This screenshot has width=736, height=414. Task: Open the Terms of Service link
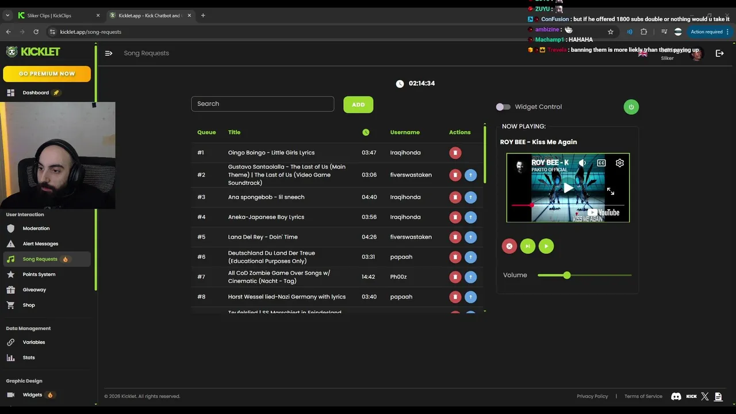point(643,396)
